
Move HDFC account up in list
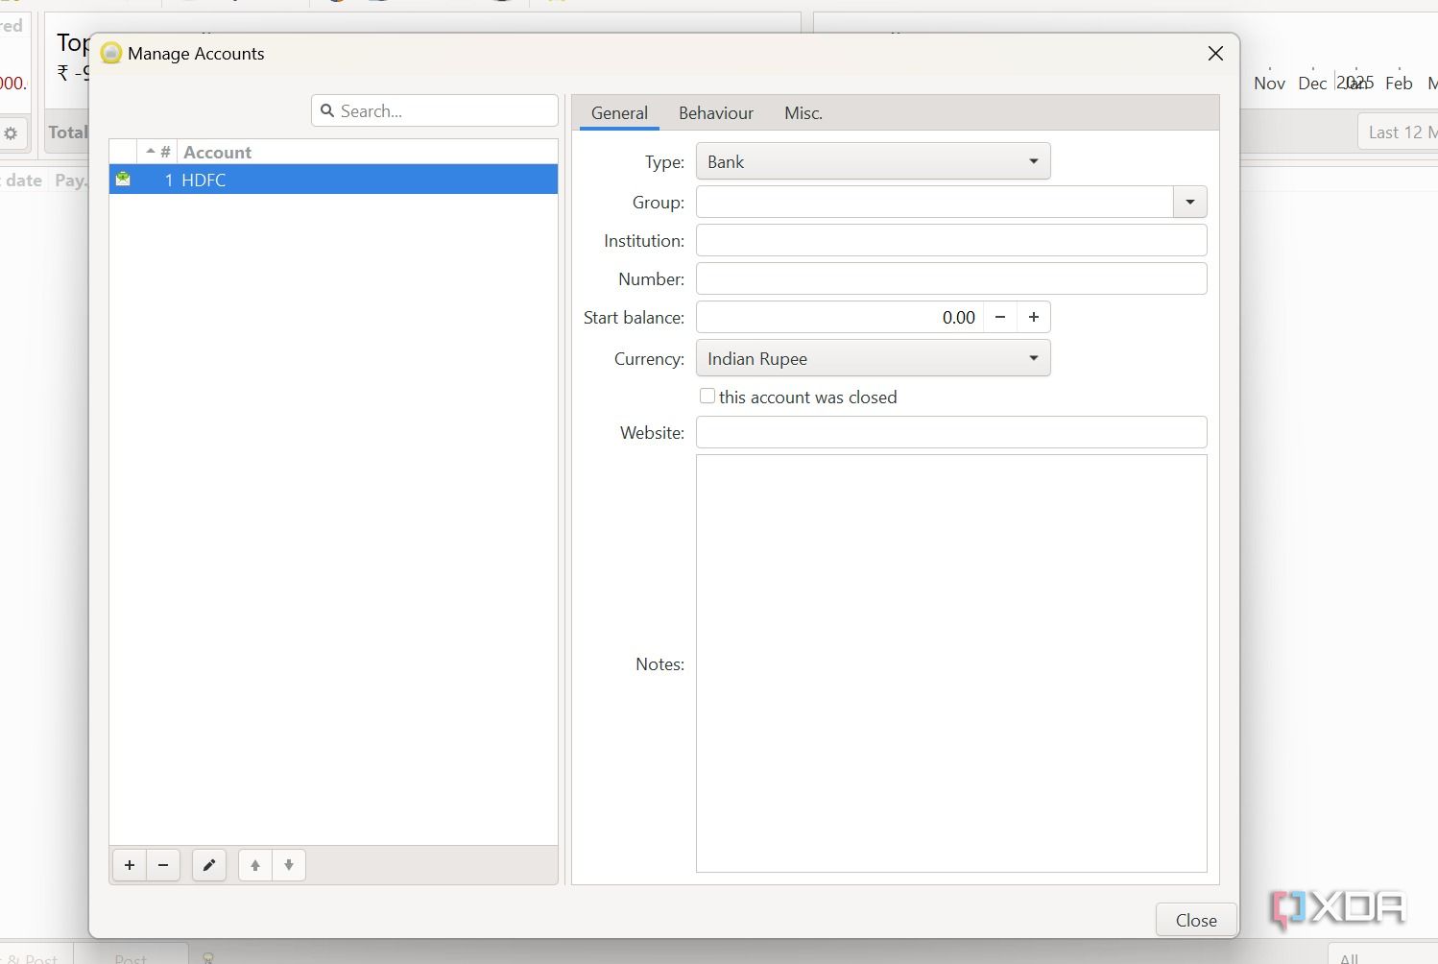[255, 865]
